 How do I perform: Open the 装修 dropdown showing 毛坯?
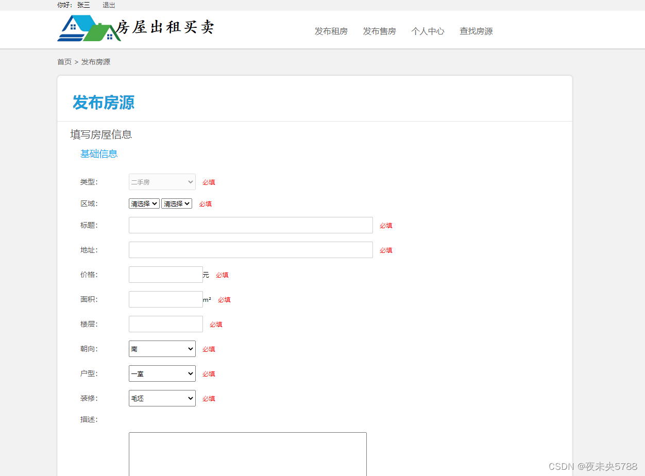(162, 398)
